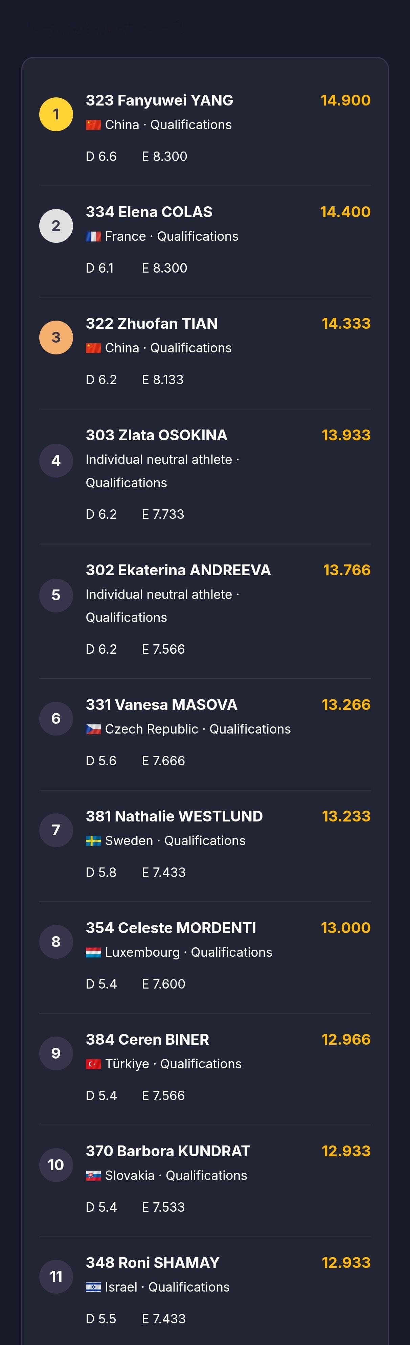The height and width of the screenshot is (1345, 410).
Task: Click the Slovakia flag icon
Action: tap(93, 1176)
